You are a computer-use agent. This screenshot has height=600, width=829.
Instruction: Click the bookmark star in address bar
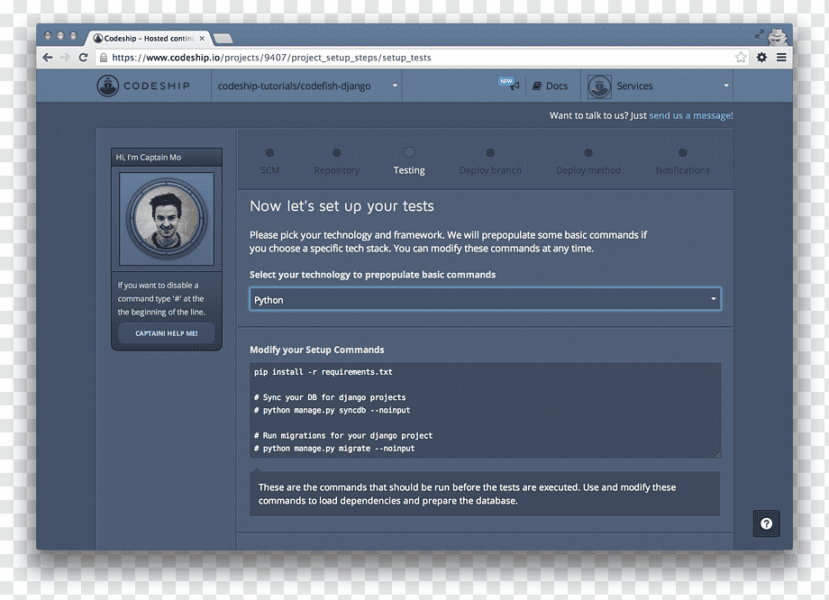(741, 57)
